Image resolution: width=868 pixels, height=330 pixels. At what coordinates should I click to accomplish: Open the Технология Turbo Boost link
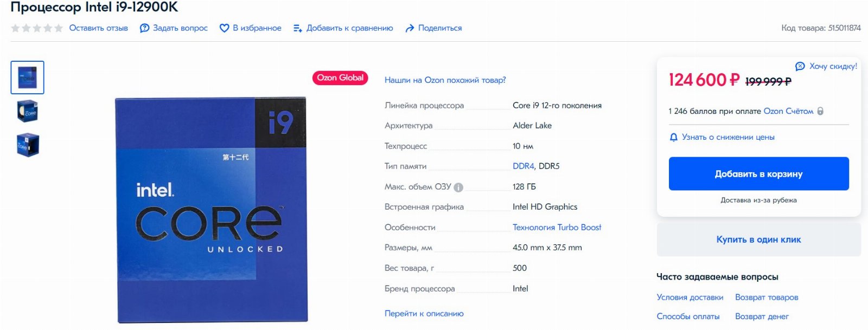[557, 228]
